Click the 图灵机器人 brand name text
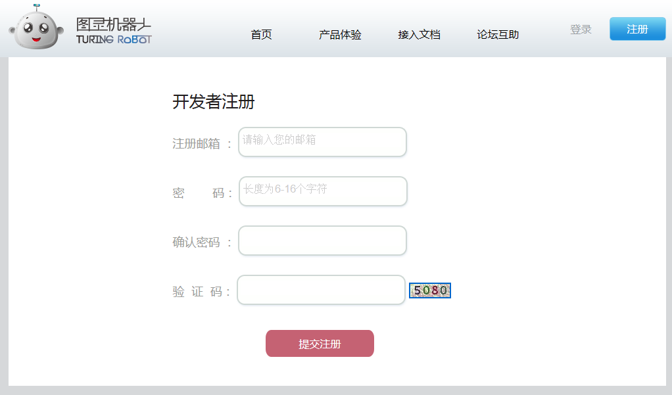Image resolution: width=672 pixels, height=395 pixels. [114, 24]
